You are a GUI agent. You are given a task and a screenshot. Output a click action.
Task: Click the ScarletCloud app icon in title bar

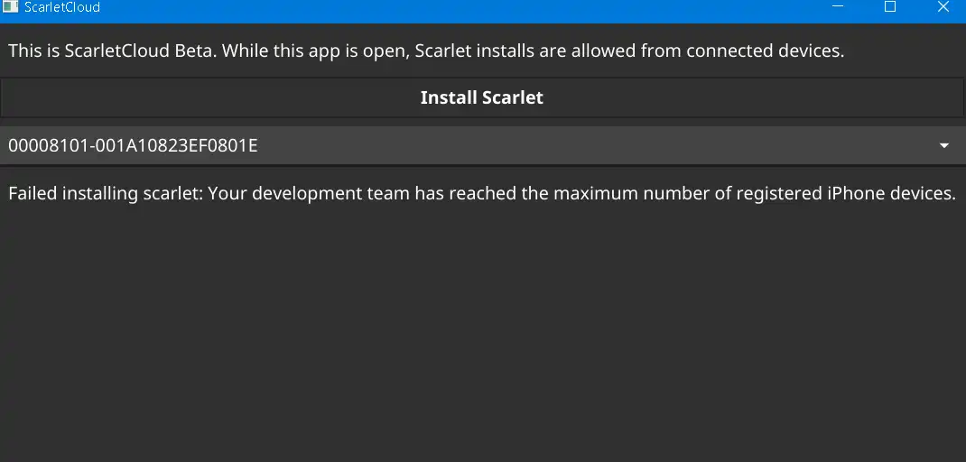11,7
